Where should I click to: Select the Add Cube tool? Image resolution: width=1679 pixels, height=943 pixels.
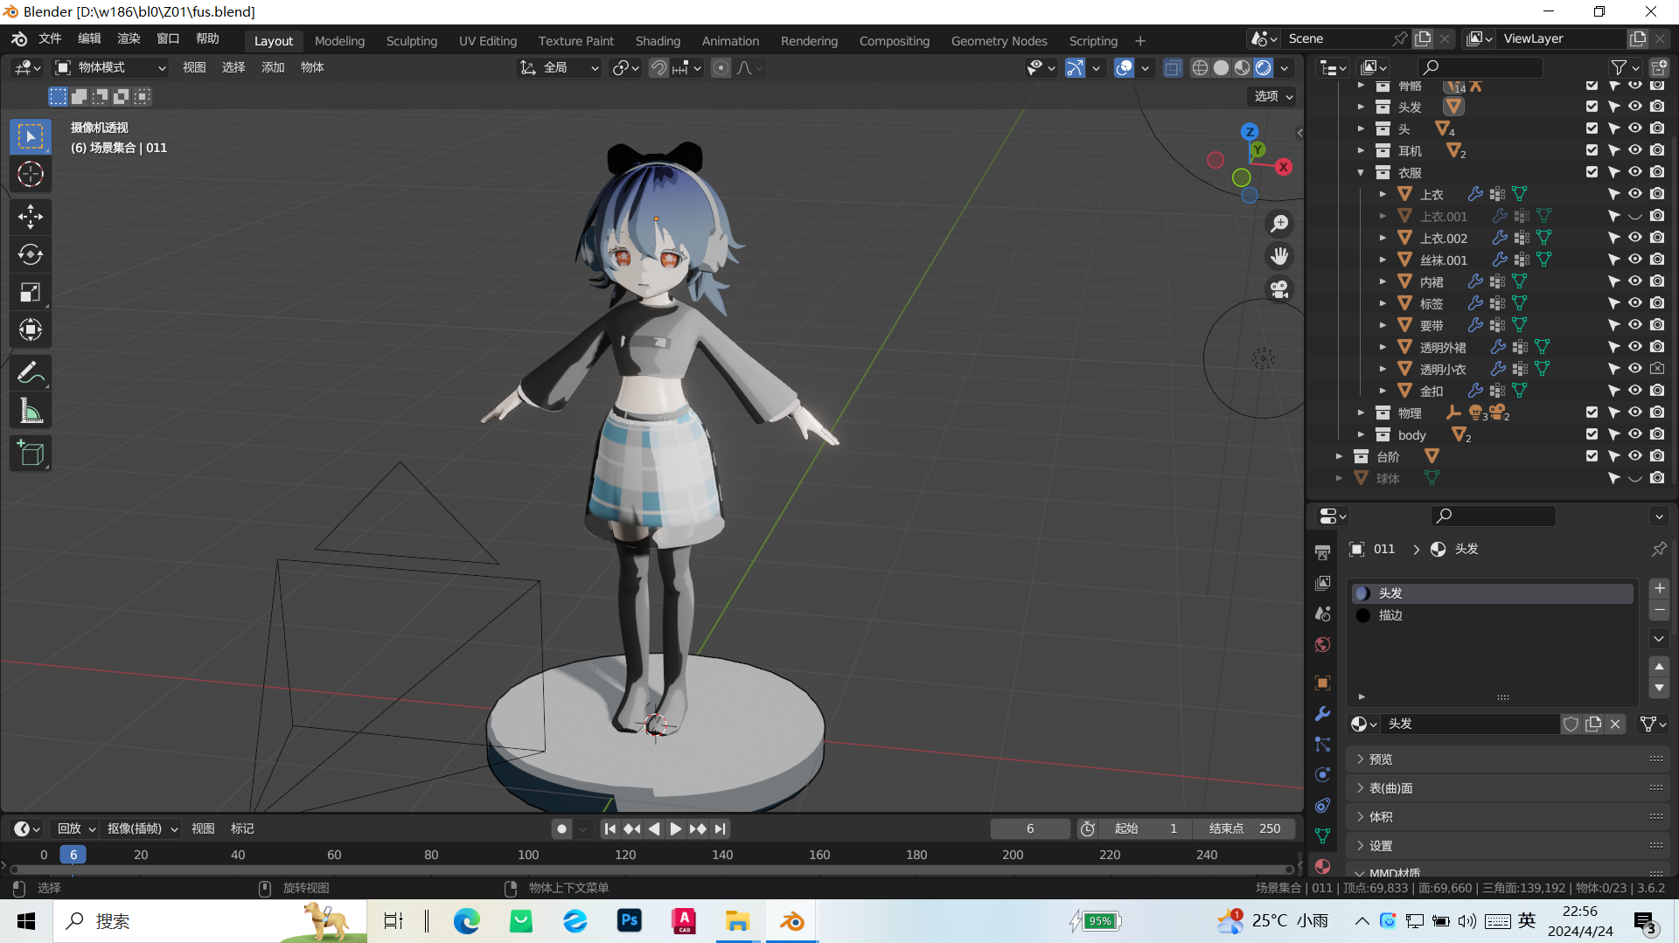pos(31,453)
